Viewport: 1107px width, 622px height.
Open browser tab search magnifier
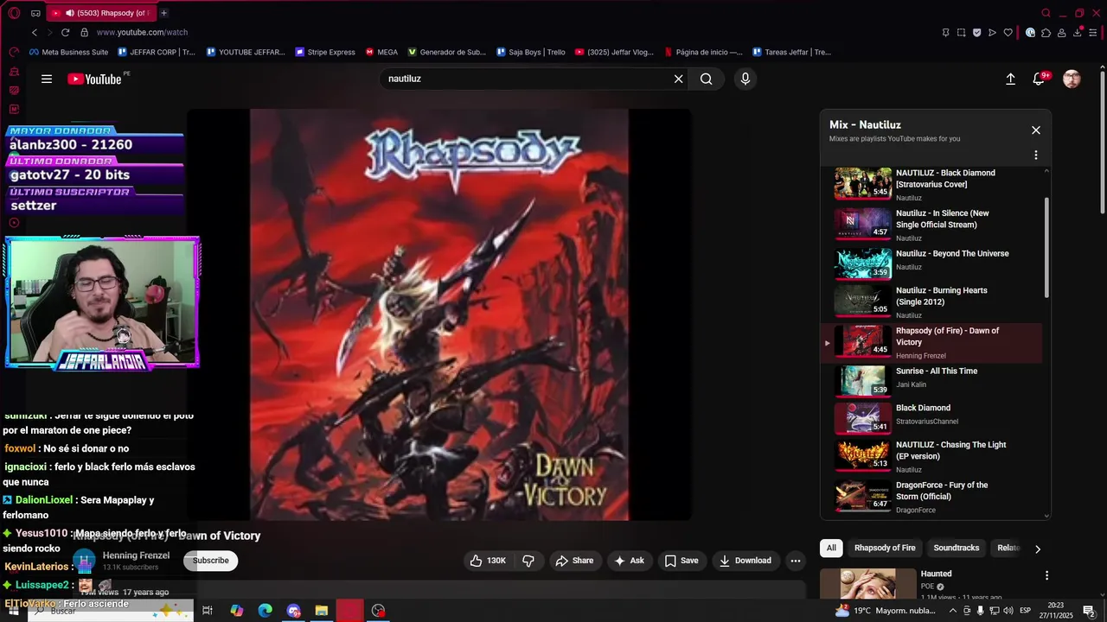coord(1046,13)
